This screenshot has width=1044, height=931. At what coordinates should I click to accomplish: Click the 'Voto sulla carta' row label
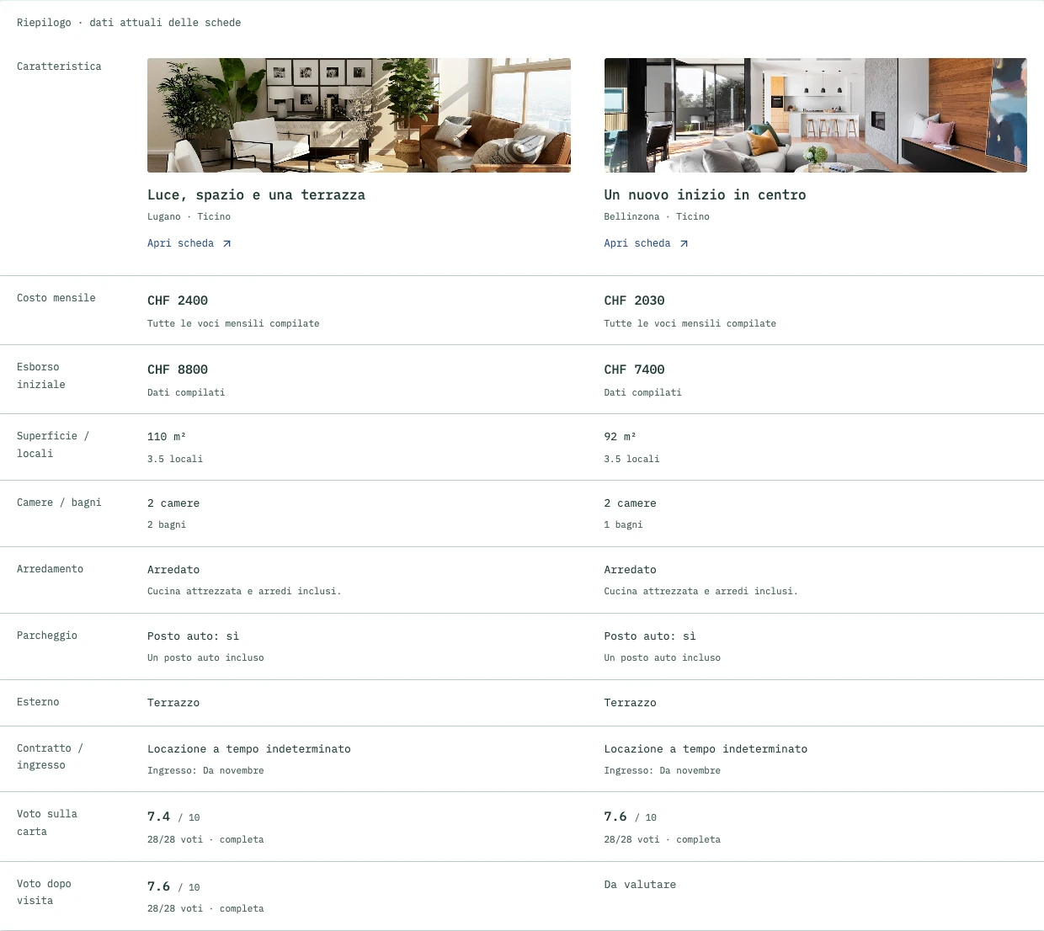[47, 822]
